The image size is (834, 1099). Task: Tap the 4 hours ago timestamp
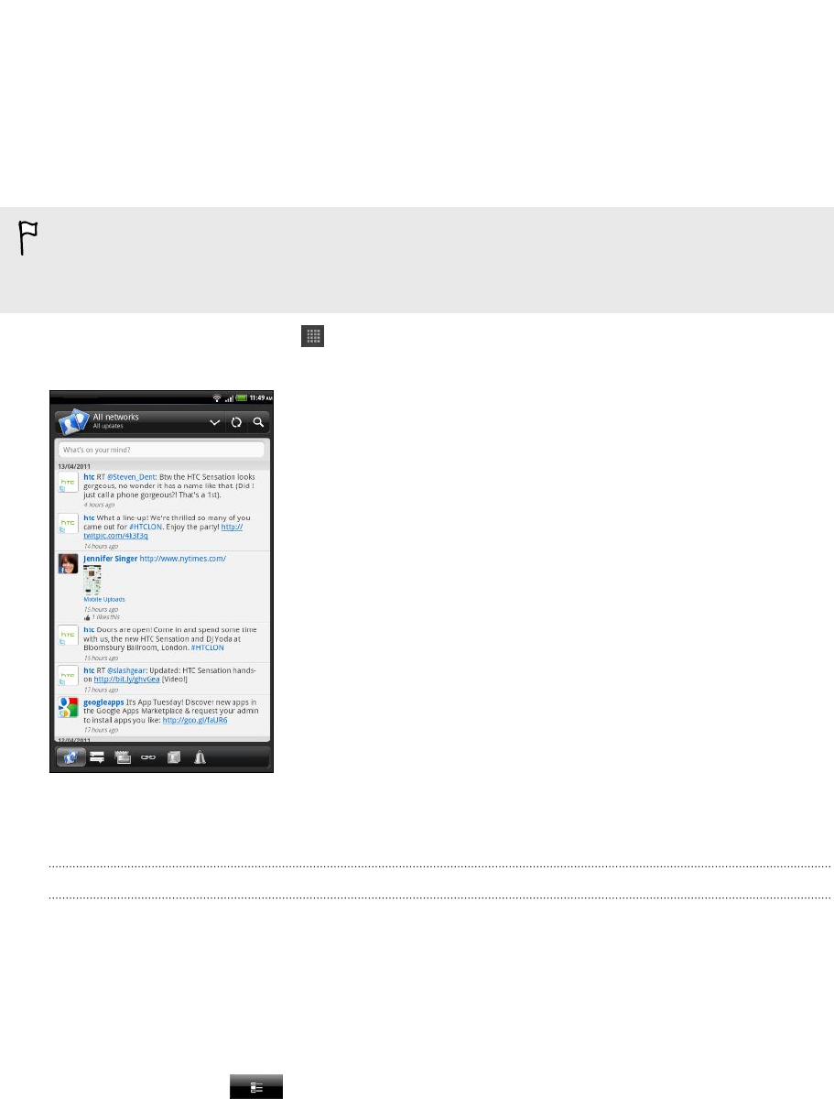(x=99, y=505)
